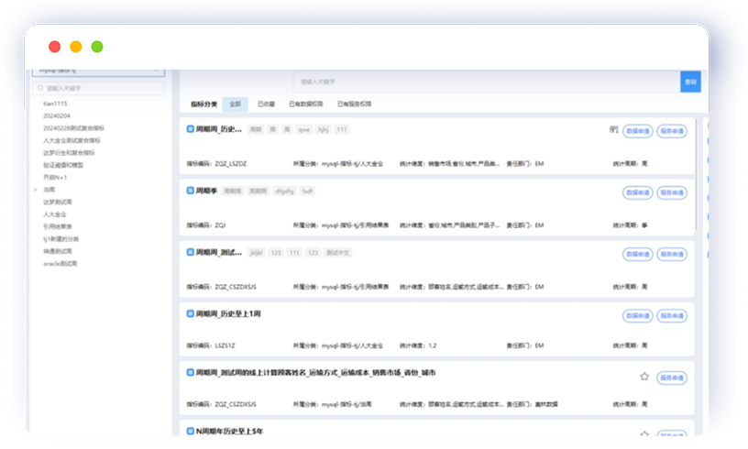Click the blue icon beside 周期周_历史 indicator
This screenshot has width=748, height=449.
pos(190,130)
